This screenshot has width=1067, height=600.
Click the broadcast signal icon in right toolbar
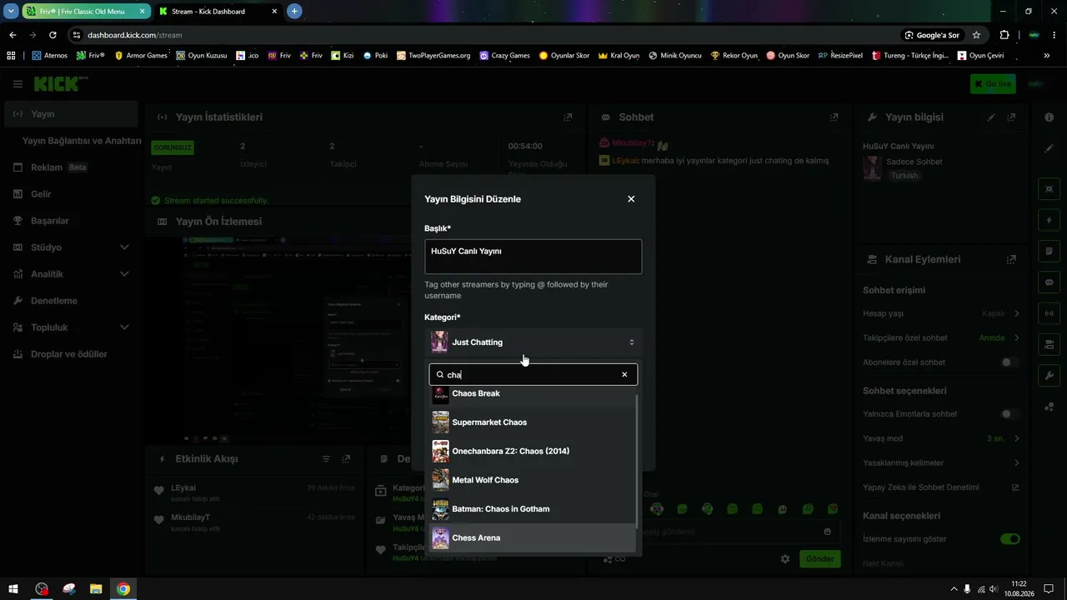click(1049, 313)
